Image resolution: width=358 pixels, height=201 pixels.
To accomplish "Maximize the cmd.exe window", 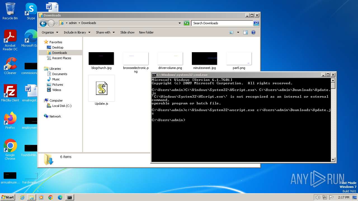I will pyautogui.click(x=328, y=75).
